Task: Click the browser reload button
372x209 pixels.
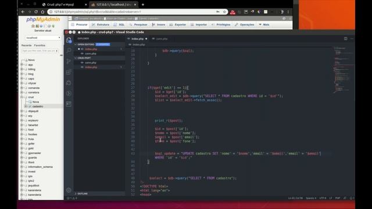Action: pyautogui.click(x=36, y=12)
